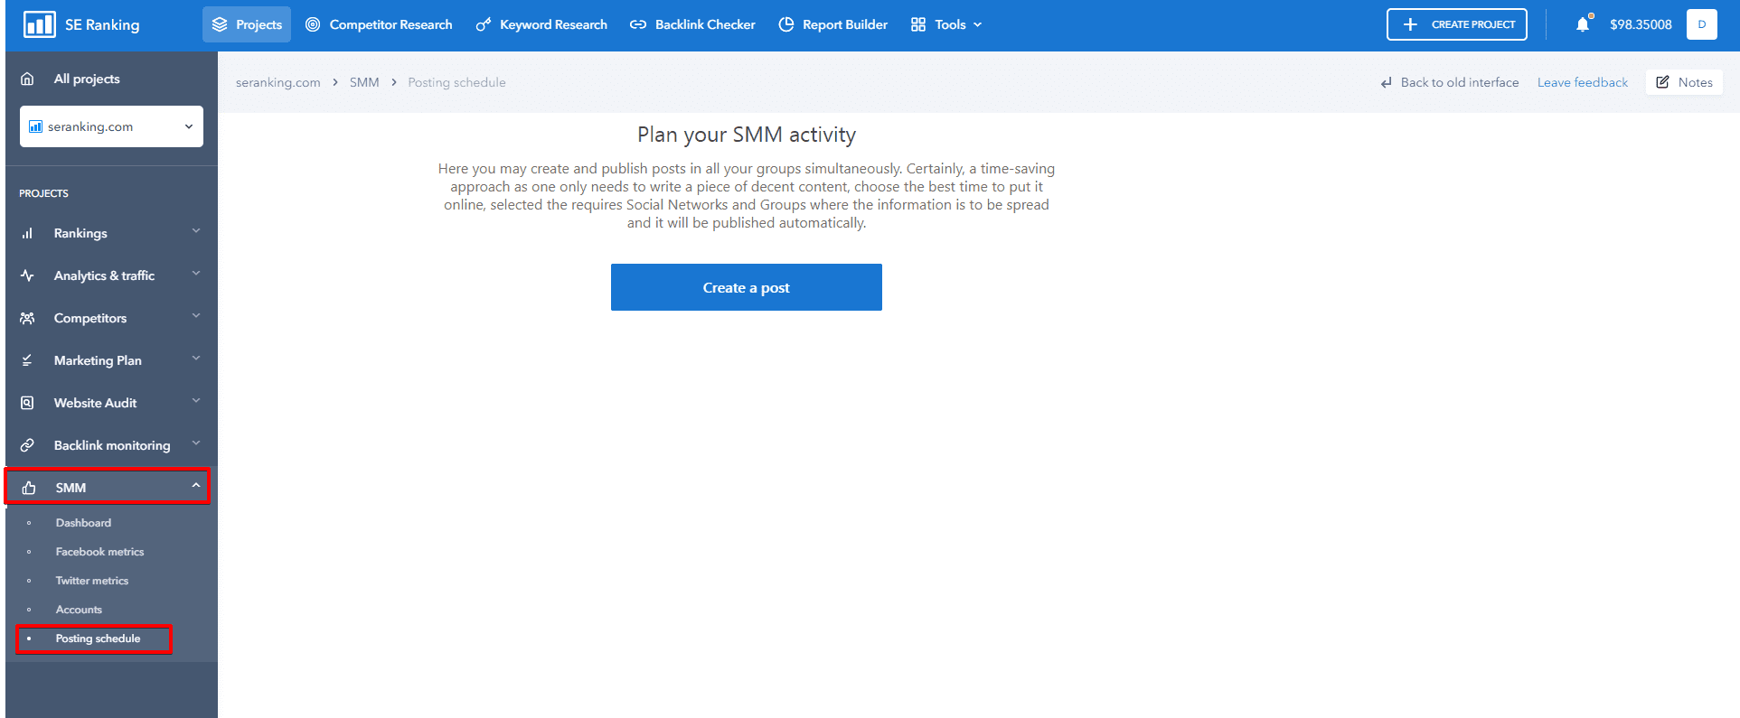Click the Create a post button

pyautogui.click(x=747, y=287)
